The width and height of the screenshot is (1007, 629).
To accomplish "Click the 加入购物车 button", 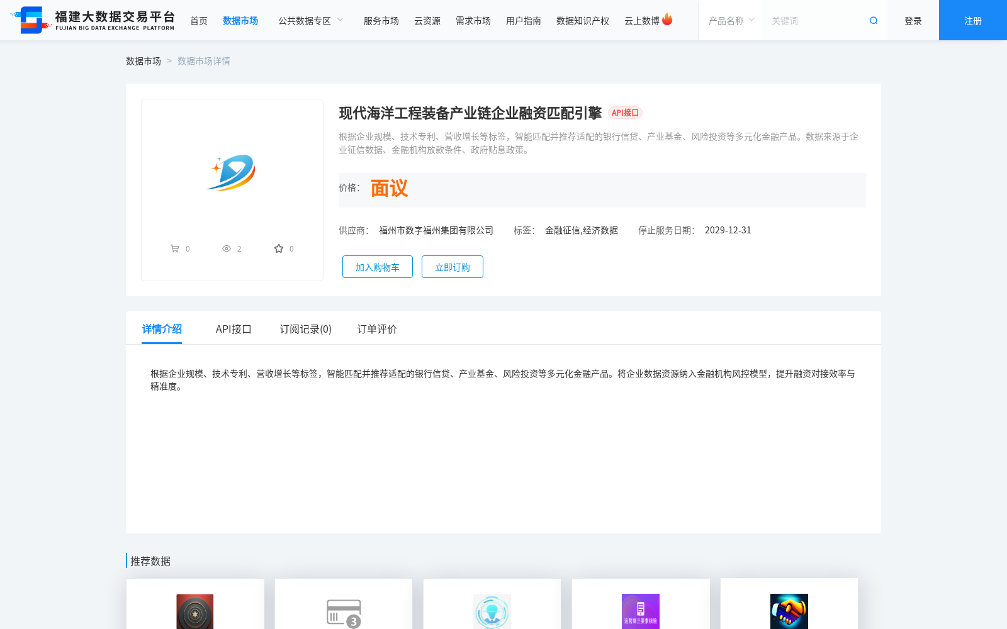I will [377, 267].
